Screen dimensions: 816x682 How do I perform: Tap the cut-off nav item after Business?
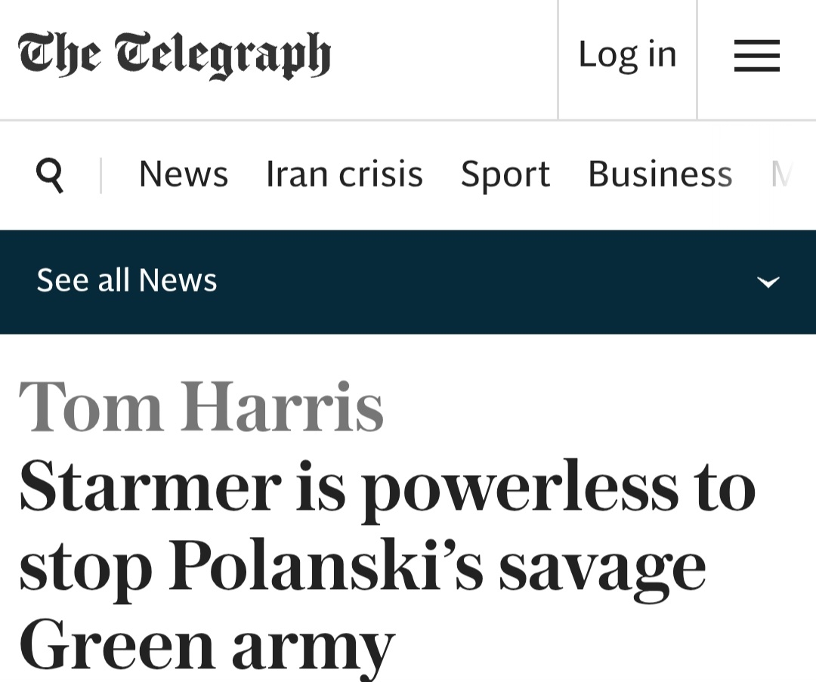[x=781, y=174]
